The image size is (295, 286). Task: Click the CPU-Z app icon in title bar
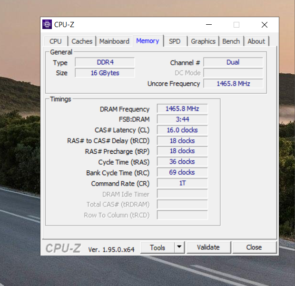tap(47, 24)
